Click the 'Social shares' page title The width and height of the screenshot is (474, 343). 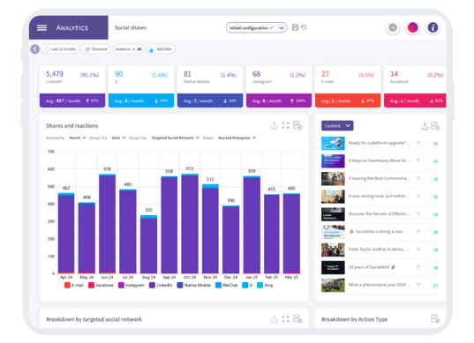tap(131, 28)
